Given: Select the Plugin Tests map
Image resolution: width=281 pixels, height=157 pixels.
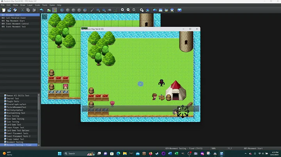Looking at the screenshot, I should tap(12, 101).
